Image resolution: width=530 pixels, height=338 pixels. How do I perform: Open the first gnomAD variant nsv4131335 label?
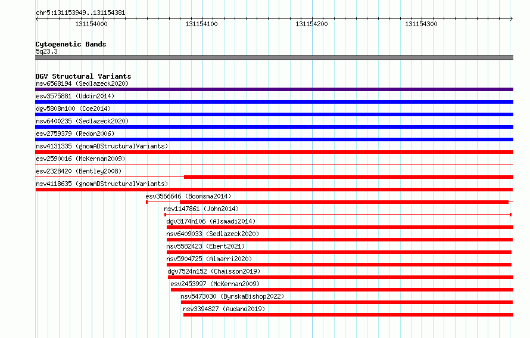(x=102, y=146)
